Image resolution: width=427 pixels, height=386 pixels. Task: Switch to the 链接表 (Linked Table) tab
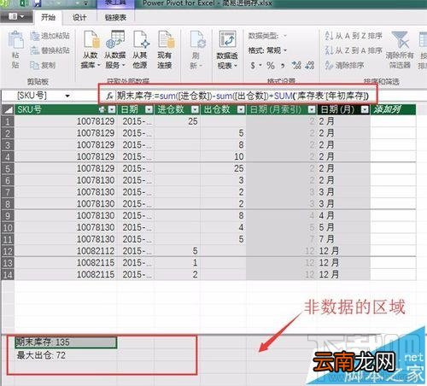pyautogui.click(x=115, y=17)
